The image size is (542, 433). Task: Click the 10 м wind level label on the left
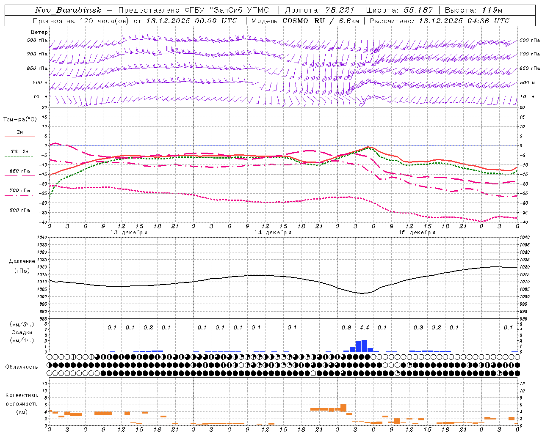coord(41,96)
